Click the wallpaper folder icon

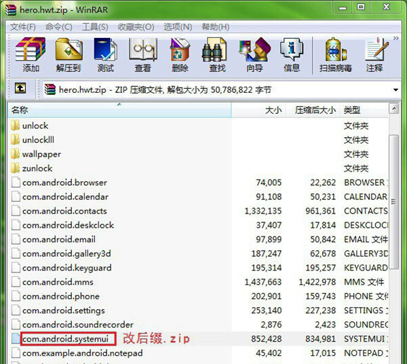pyautogui.click(x=16, y=154)
